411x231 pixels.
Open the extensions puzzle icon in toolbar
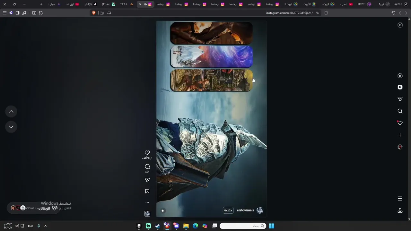pyautogui.click(x=41, y=13)
